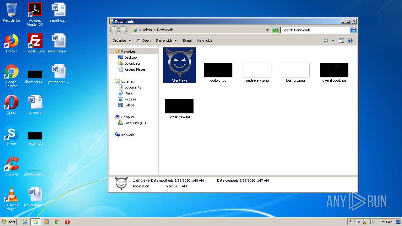Viewport: 402px width, 226px height.
Task: Open Favorites in navigation pane
Action: (128, 51)
